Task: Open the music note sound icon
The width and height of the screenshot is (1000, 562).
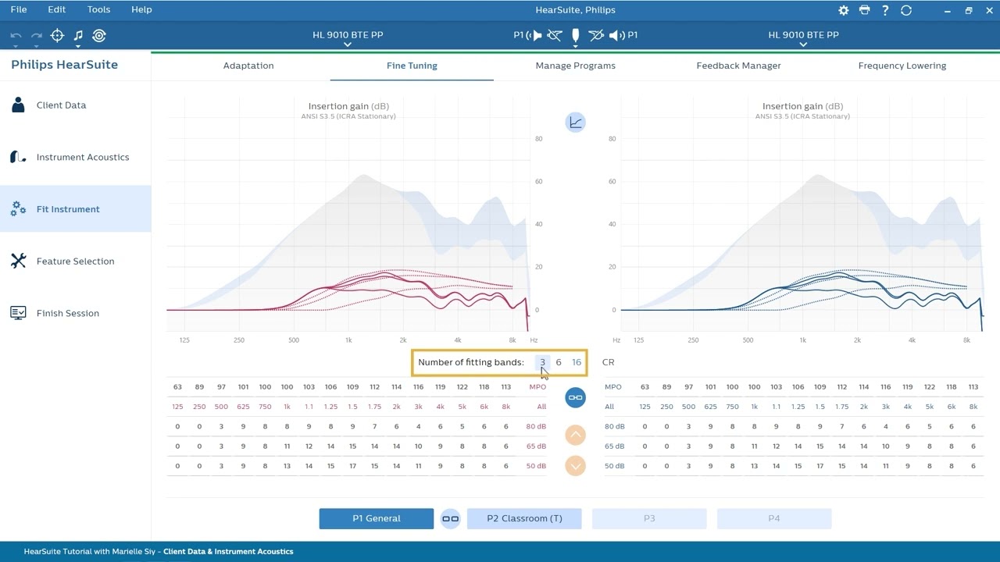Action: [x=78, y=35]
